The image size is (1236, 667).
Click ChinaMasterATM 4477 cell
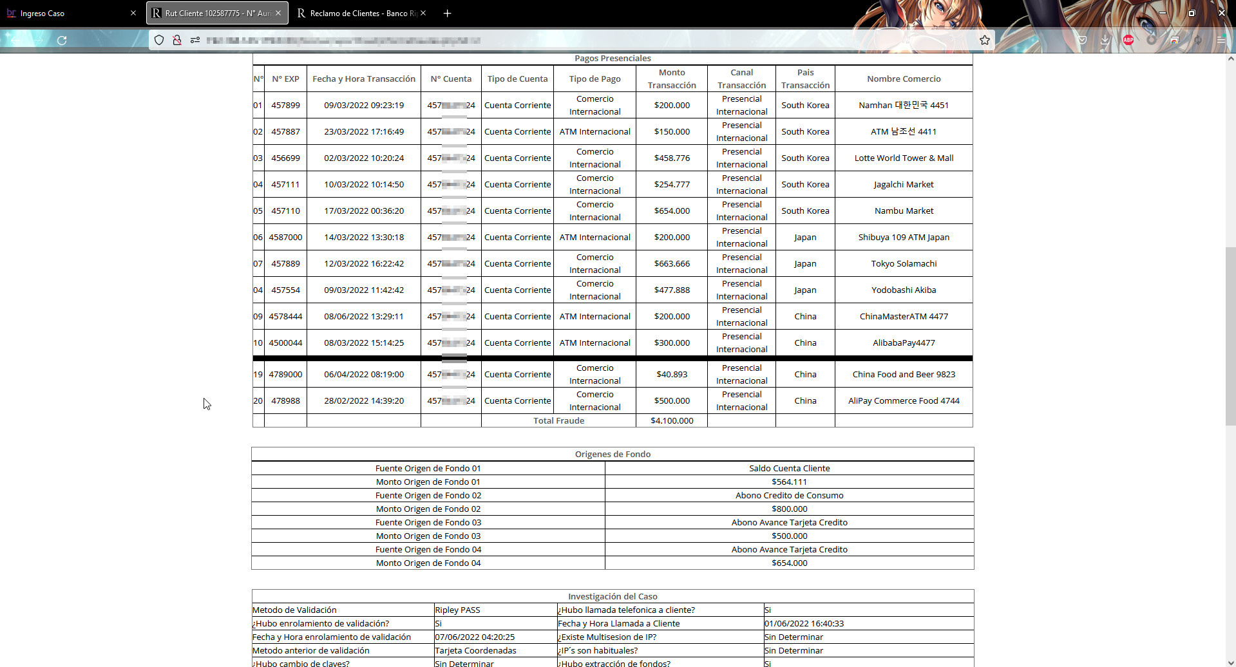point(904,317)
